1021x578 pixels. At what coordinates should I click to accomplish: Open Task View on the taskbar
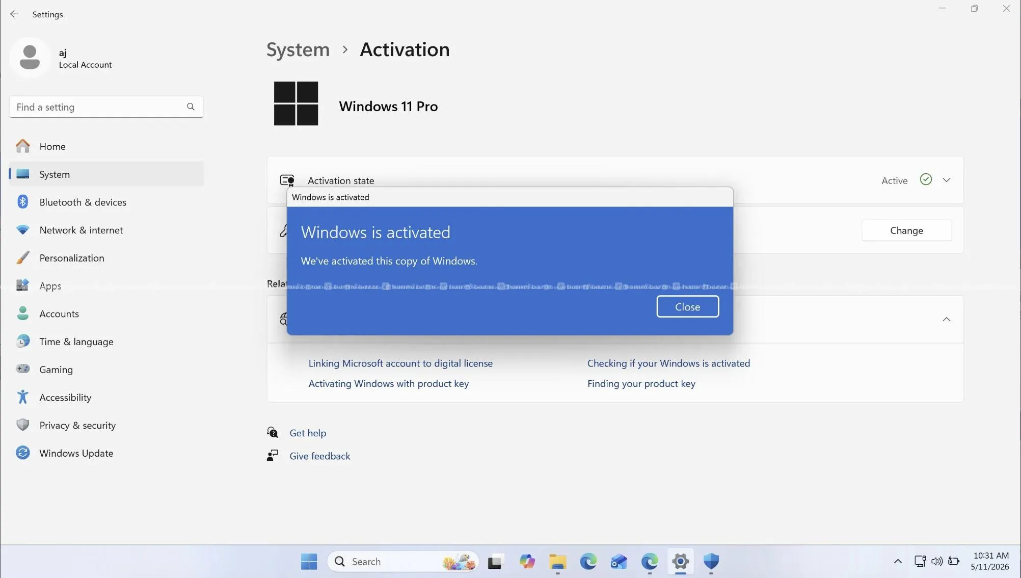pyautogui.click(x=495, y=562)
